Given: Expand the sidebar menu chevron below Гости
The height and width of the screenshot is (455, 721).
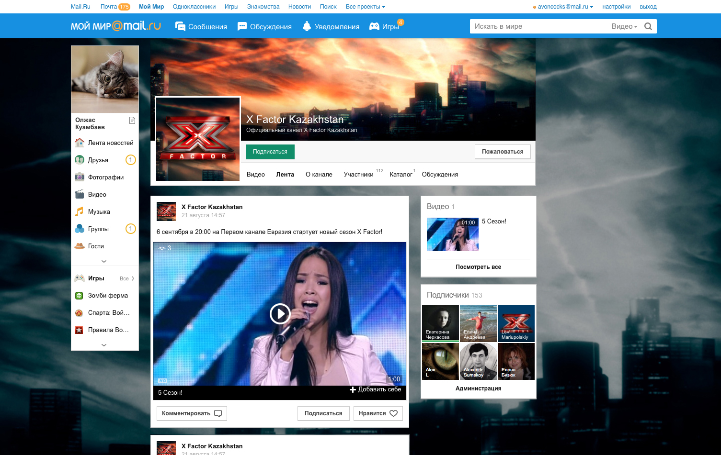Looking at the screenshot, I should (104, 261).
